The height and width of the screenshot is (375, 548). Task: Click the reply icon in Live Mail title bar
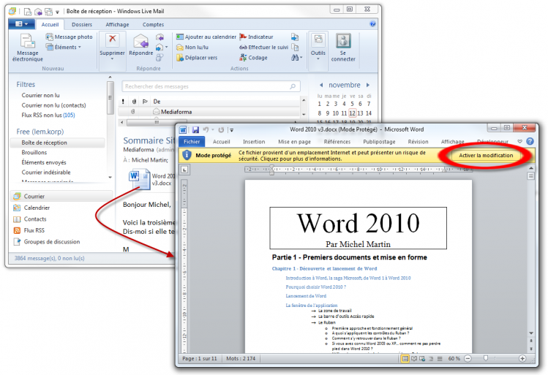(x=38, y=12)
